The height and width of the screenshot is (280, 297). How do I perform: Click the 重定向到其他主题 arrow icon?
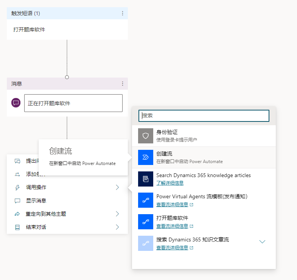[17, 214]
